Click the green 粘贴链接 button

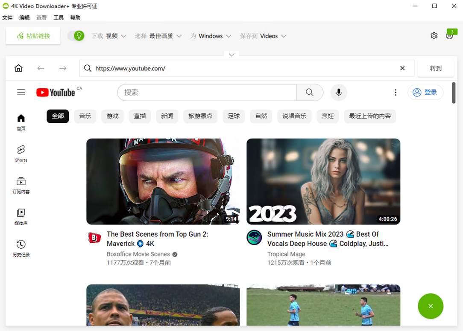pyautogui.click(x=33, y=36)
